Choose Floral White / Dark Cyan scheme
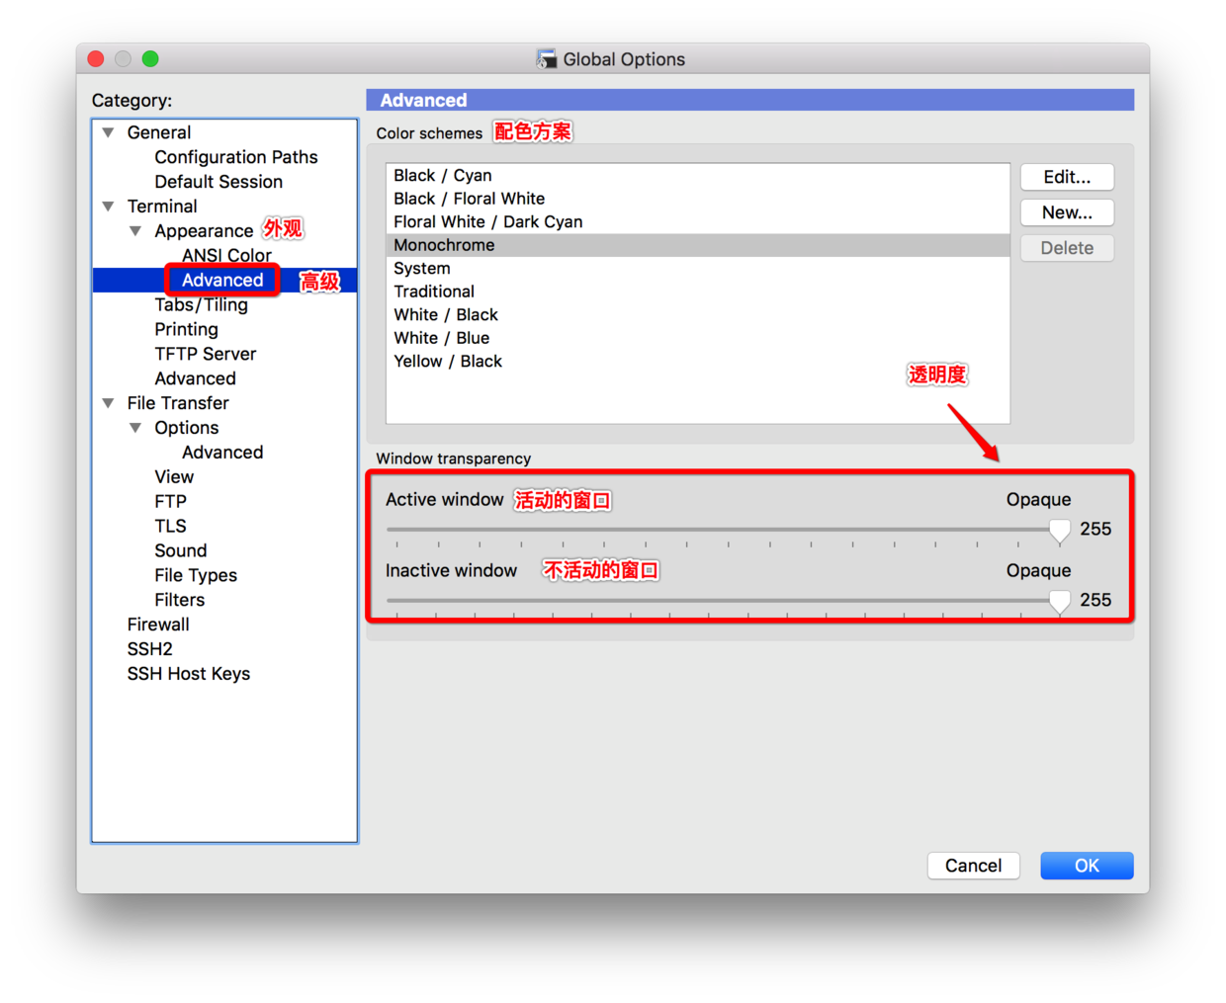 [697, 221]
